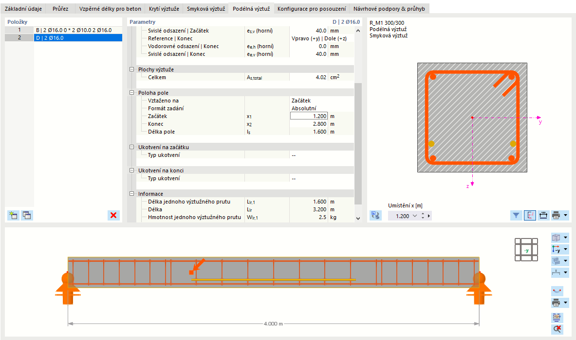This screenshot has height=340, width=576.
Task: Open the Smyková výztuž tab
Action: coord(205,8)
